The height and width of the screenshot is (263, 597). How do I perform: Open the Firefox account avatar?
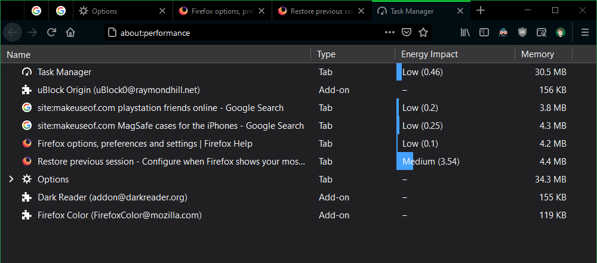click(561, 33)
